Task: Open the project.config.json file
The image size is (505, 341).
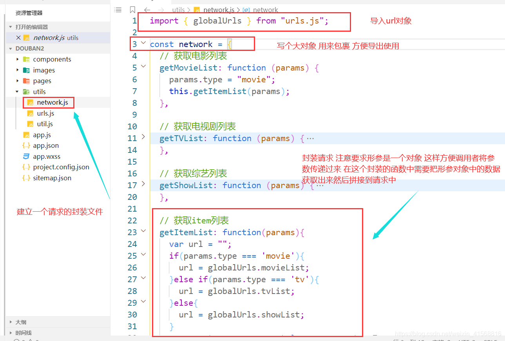Action: point(61,167)
